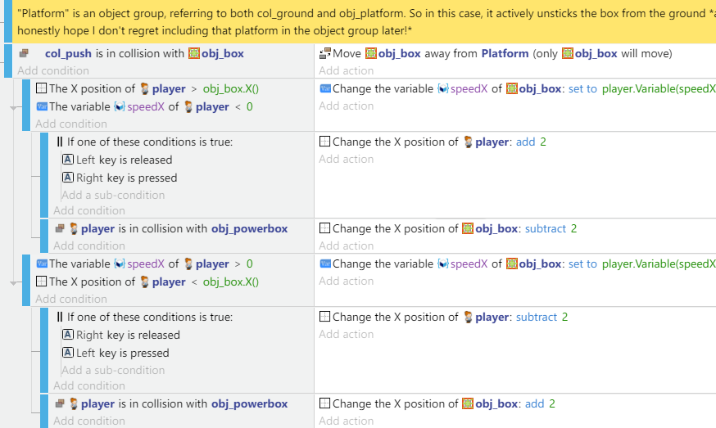Click the obj_powerbox object in the last collision condition

(x=249, y=403)
